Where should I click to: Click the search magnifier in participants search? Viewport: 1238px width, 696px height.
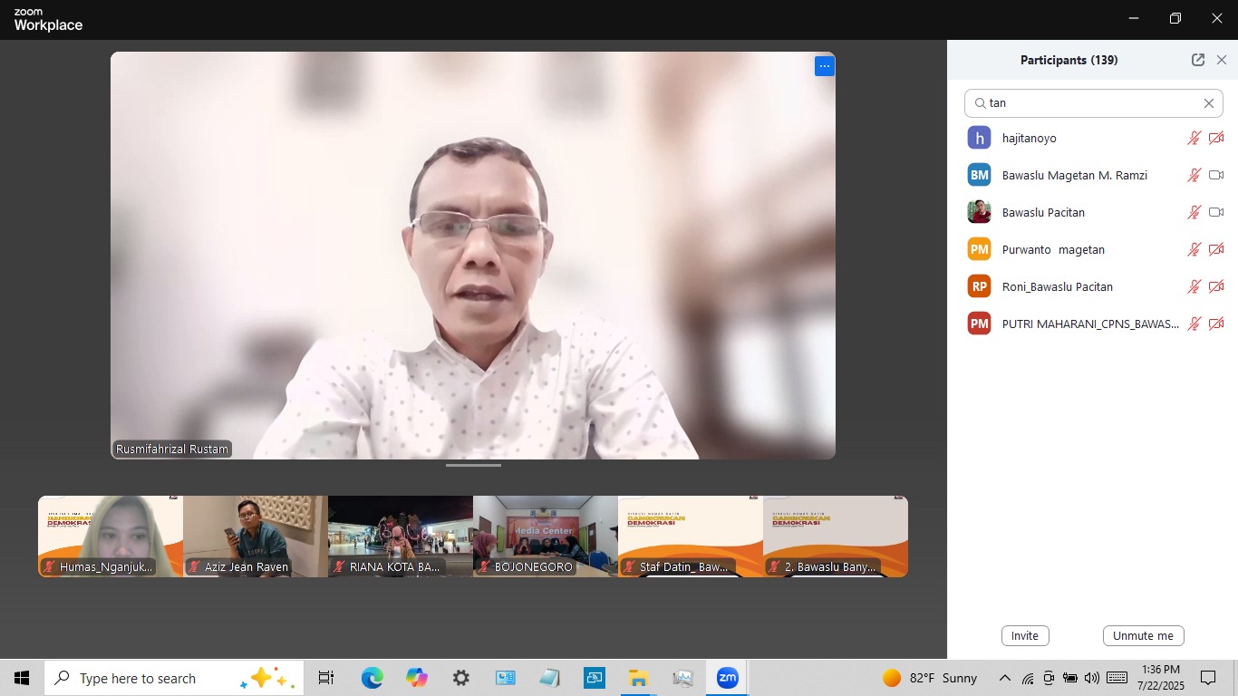pyautogui.click(x=981, y=102)
